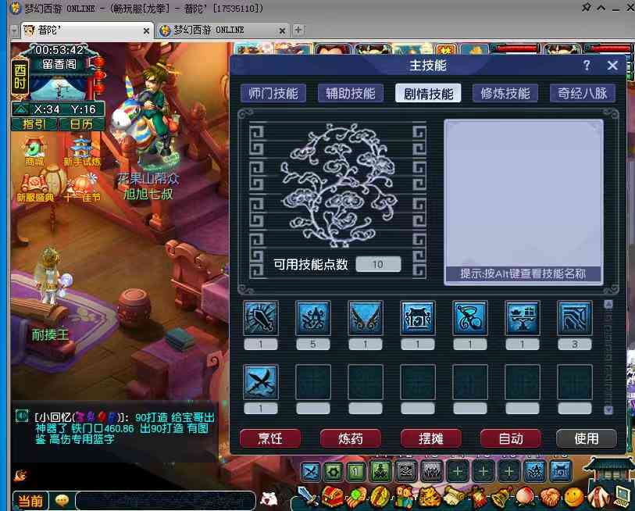Click the chat message input field
Viewport: 635px width, 511px height.
(166, 501)
